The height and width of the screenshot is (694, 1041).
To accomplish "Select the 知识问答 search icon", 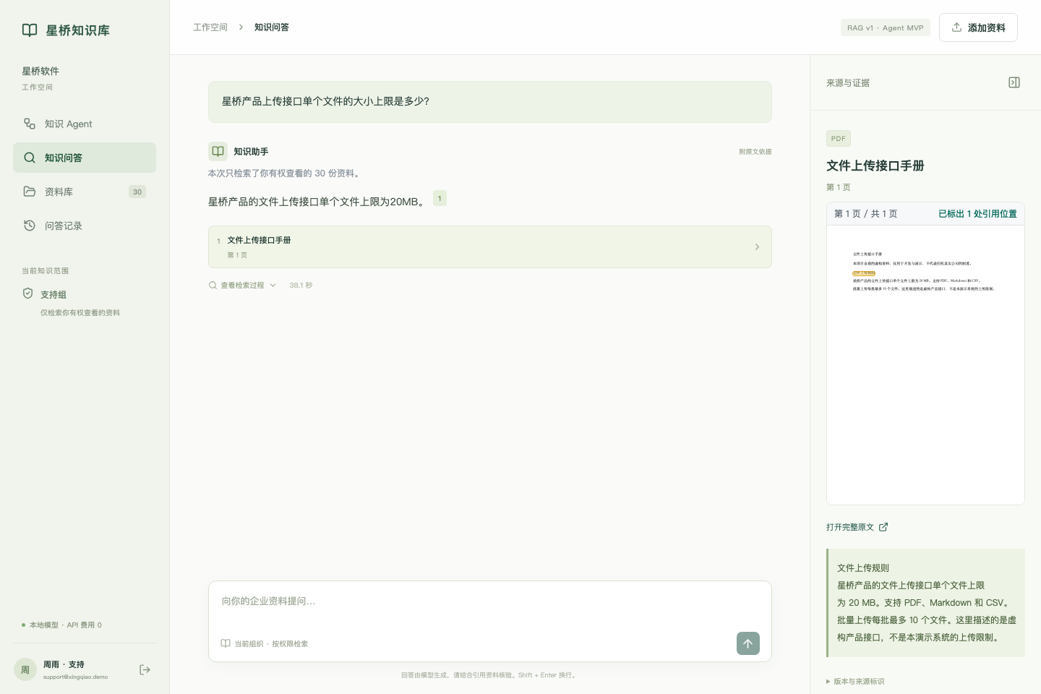I will [30, 158].
